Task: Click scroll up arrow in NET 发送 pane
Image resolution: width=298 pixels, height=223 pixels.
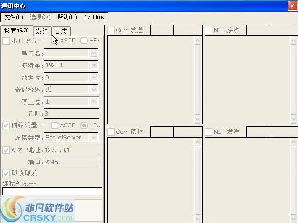Action: [294, 142]
